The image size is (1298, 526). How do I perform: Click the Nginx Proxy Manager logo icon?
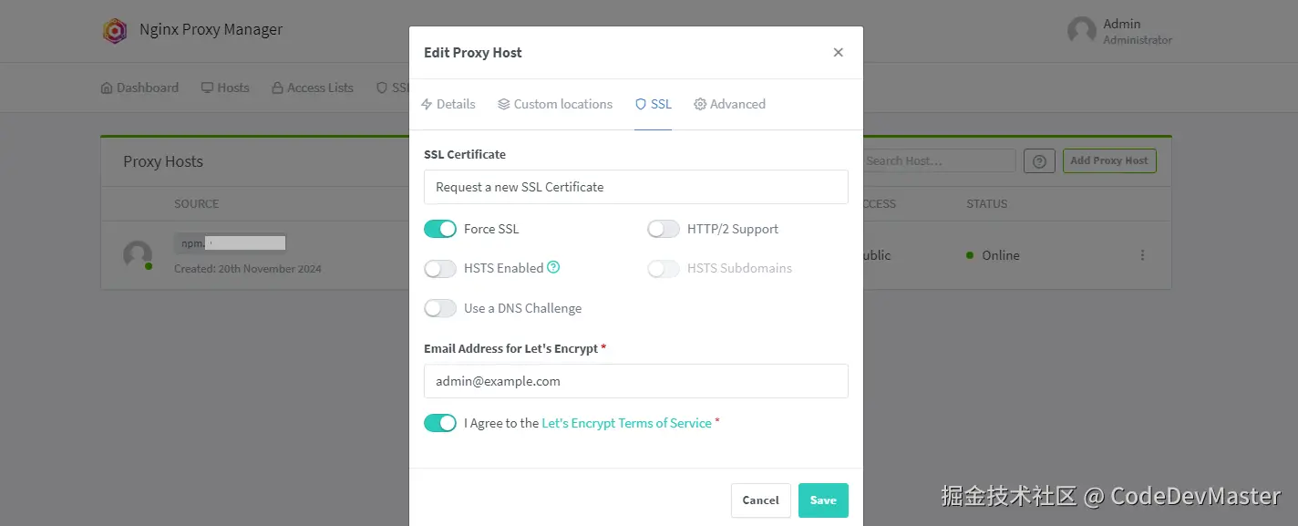tap(115, 30)
